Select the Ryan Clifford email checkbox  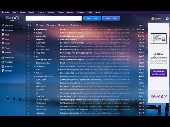tap(28, 80)
